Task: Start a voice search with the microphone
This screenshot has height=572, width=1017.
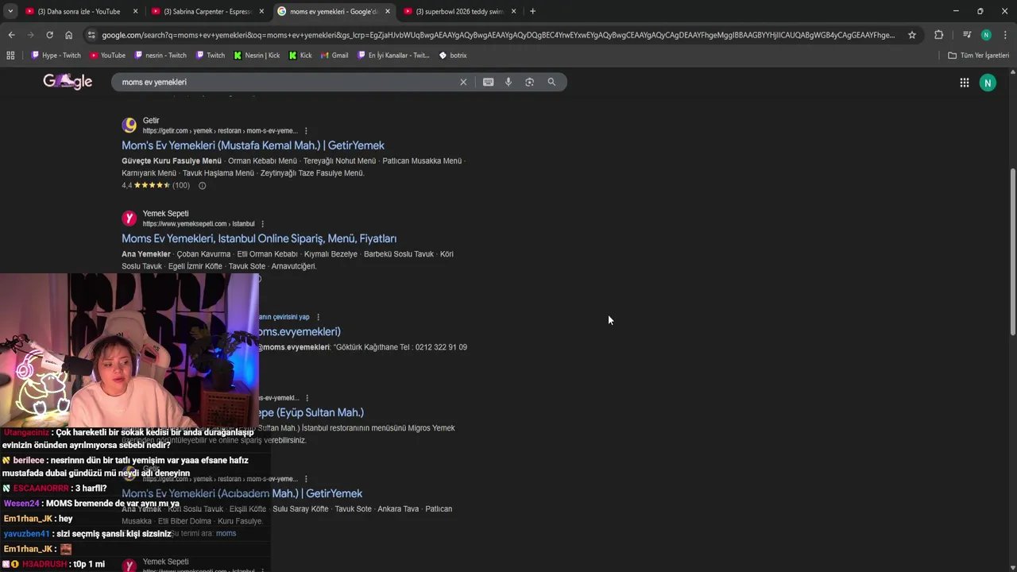Action: [x=508, y=82]
